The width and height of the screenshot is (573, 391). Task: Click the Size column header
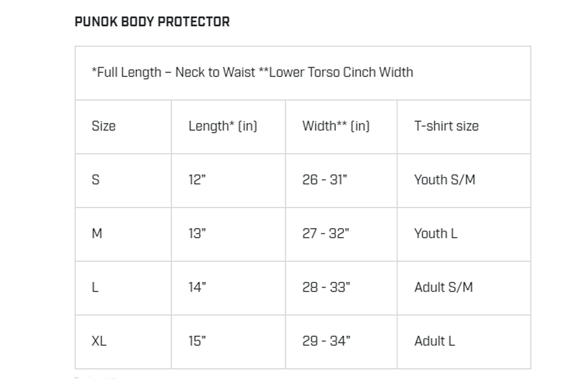coord(103,126)
